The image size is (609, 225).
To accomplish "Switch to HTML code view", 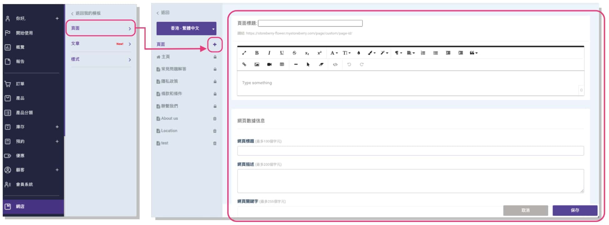I will (x=335, y=64).
